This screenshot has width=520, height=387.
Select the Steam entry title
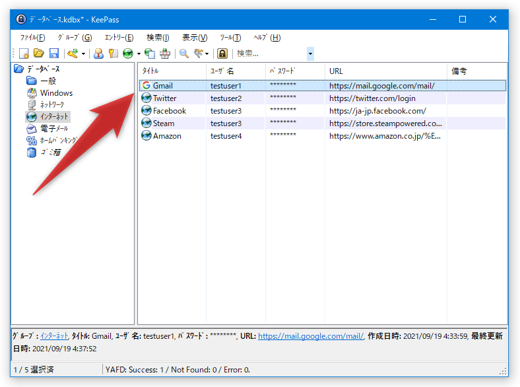coord(164,123)
